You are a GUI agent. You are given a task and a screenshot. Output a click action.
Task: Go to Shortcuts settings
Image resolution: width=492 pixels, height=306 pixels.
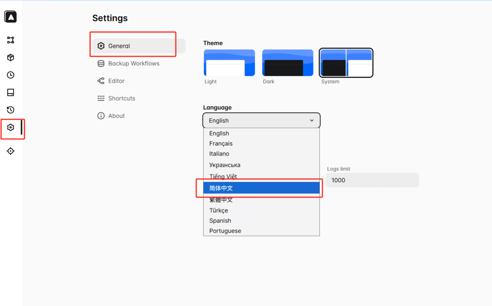(x=121, y=98)
